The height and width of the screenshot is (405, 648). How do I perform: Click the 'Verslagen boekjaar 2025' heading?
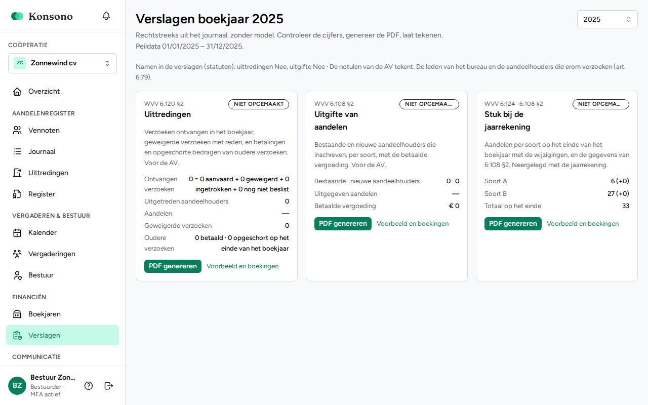210,19
